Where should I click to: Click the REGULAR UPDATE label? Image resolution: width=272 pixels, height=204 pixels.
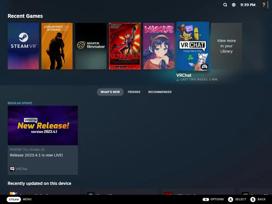[x=20, y=103]
